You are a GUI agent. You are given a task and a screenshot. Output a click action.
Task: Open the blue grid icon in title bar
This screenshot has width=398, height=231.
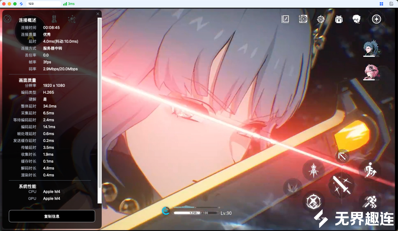[x=381, y=4]
